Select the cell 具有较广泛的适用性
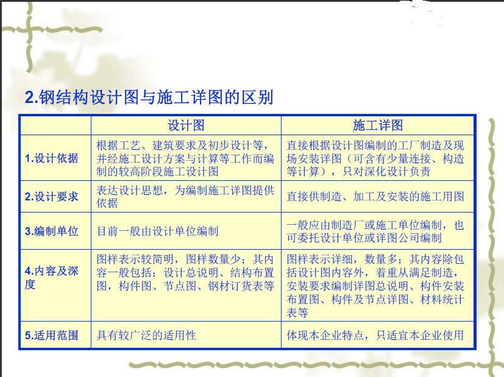 point(186,335)
